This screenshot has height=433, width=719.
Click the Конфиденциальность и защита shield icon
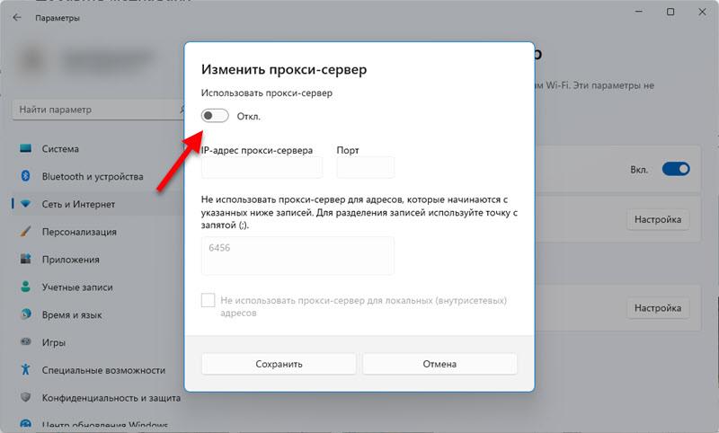pyautogui.click(x=26, y=397)
